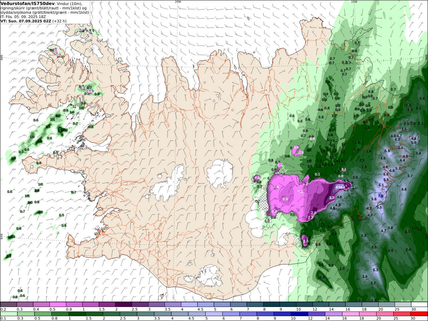428x321 pixels.
Task: Select the precipitation value 5.3 on the map
Action: 376,270
